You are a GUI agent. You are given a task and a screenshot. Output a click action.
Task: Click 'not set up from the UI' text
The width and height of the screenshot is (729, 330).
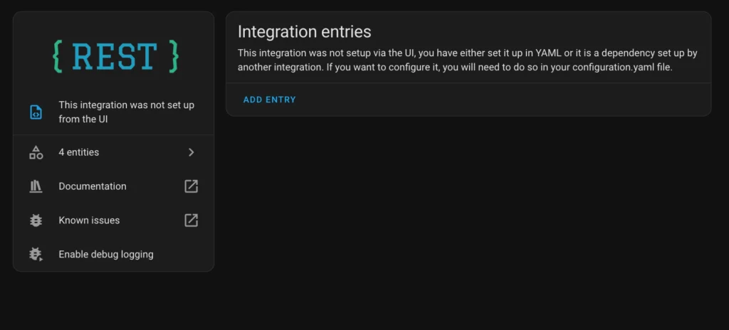pos(127,112)
